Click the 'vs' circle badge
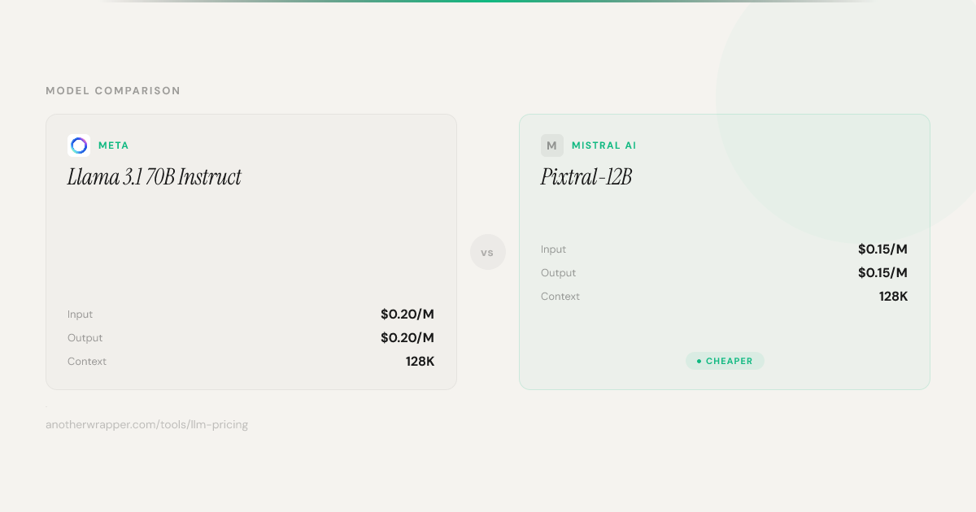The height and width of the screenshot is (512, 976). tap(487, 252)
